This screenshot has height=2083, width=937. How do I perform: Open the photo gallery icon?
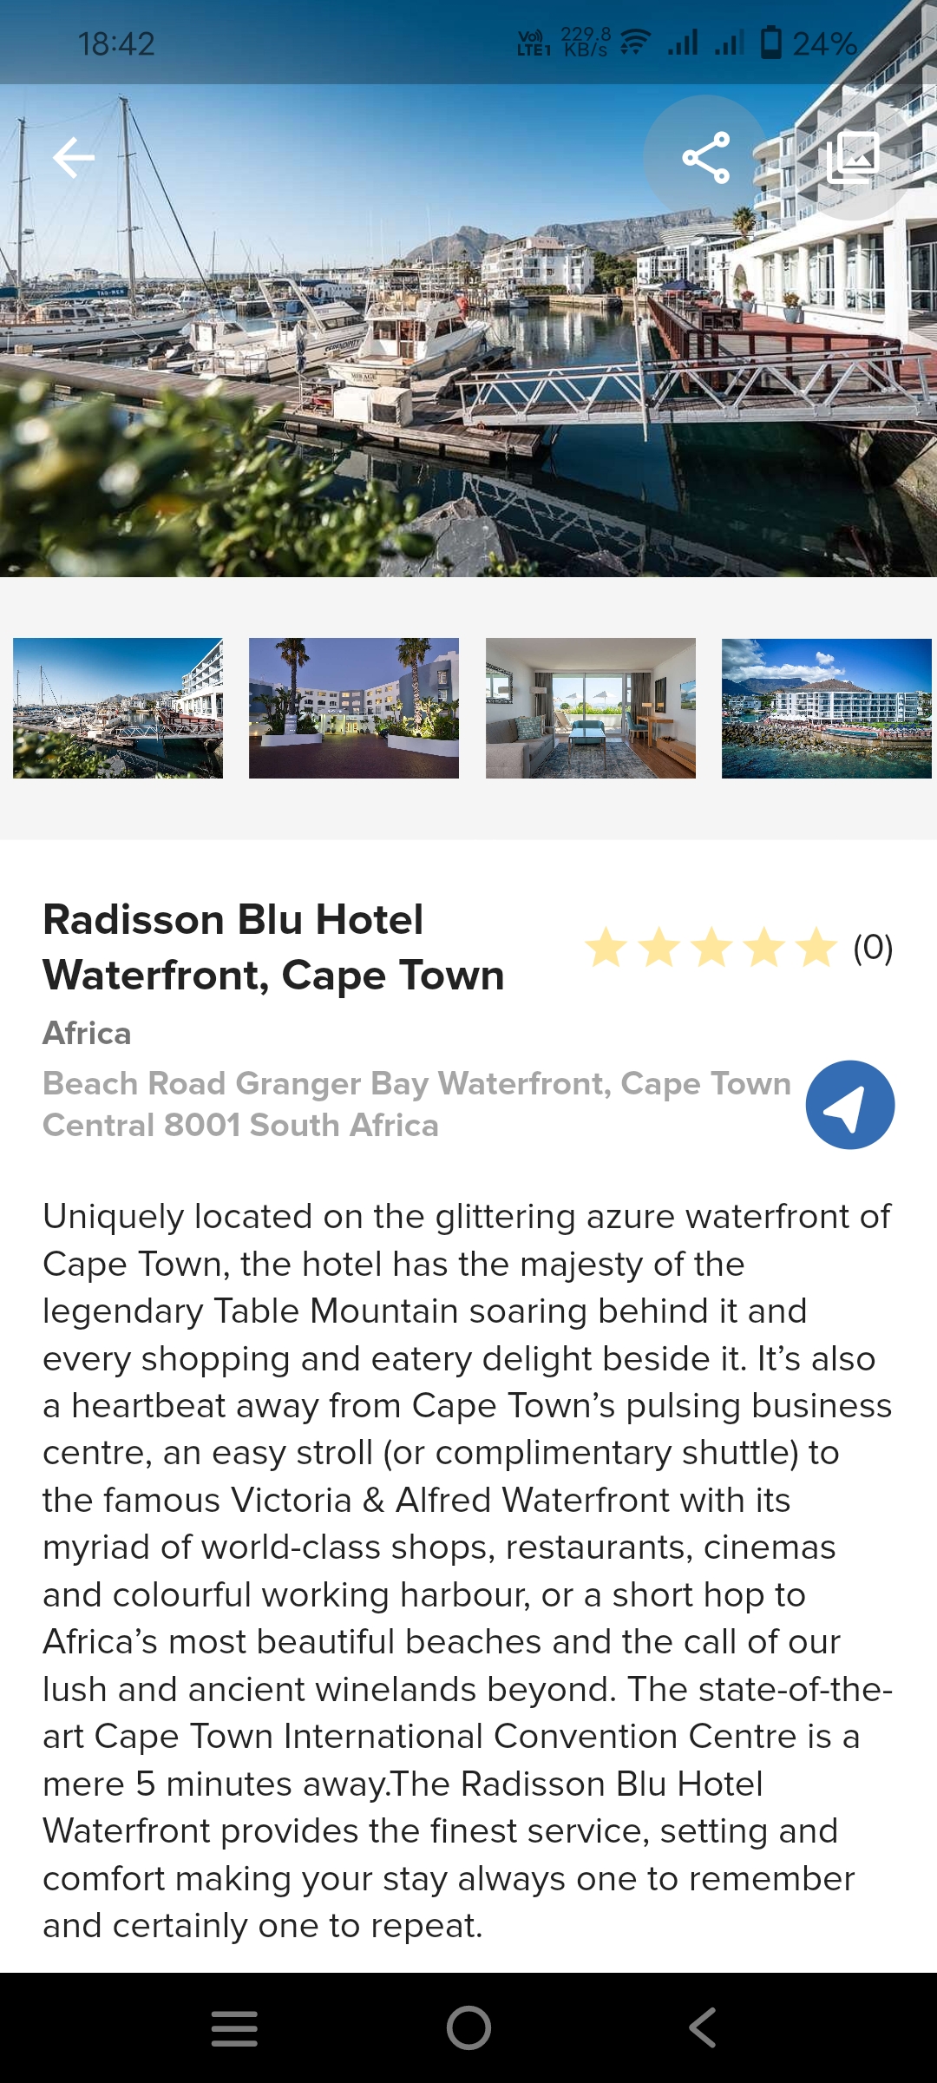[854, 157]
